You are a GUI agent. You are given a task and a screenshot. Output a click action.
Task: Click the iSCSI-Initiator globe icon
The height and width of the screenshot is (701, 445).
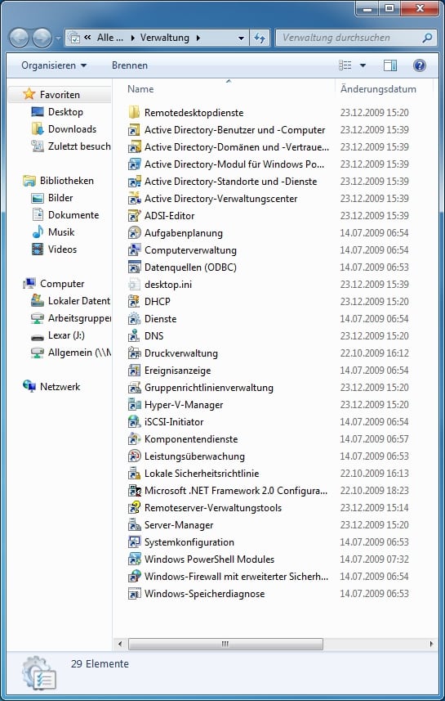(135, 422)
